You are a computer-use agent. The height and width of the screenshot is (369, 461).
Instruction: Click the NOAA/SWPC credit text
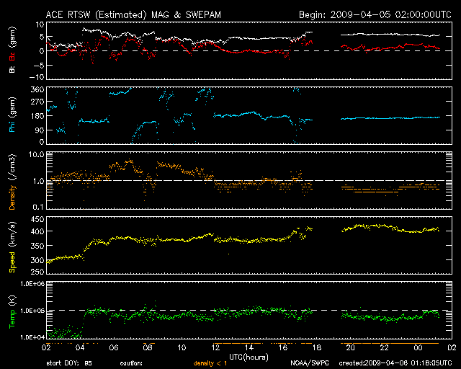click(x=308, y=363)
